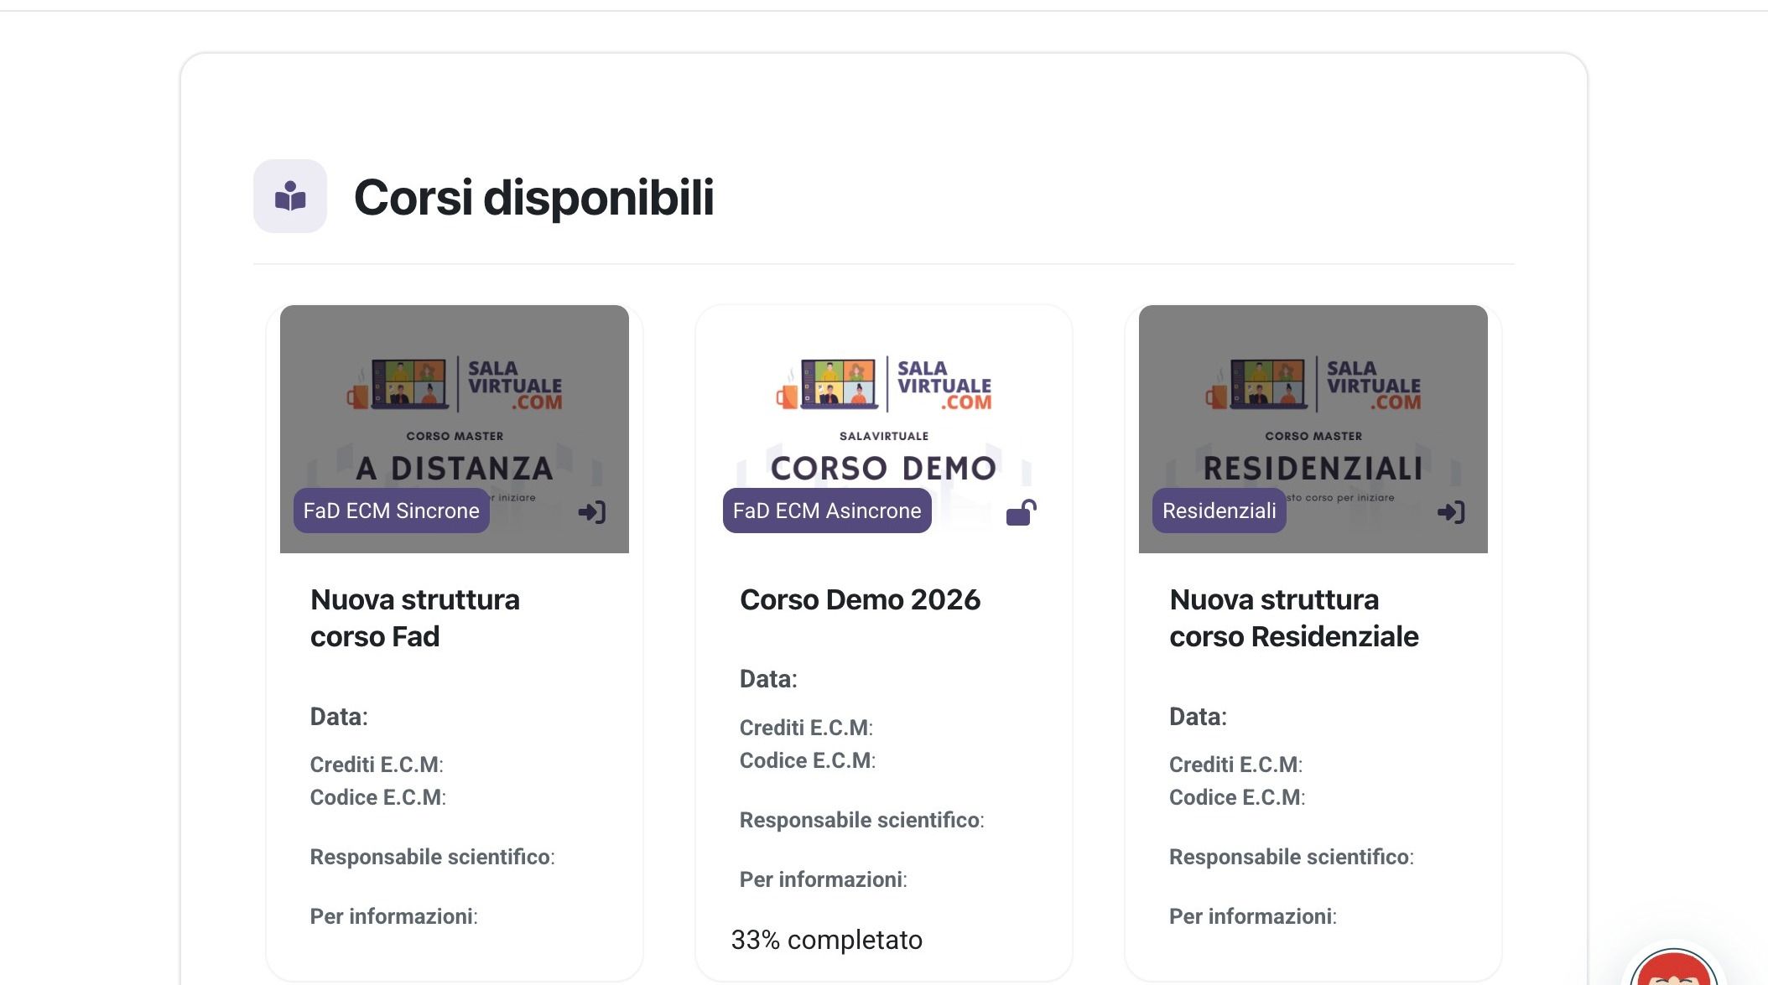The width and height of the screenshot is (1768, 985).
Task: Click Data label in Corso Demo 2026 card
Action: (x=768, y=679)
